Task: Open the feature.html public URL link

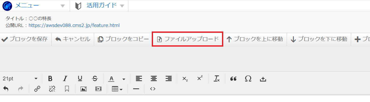Action: tap(74, 25)
